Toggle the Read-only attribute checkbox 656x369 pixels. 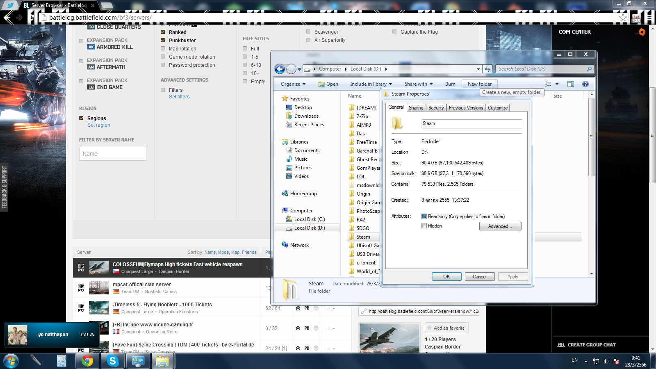coord(424,216)
